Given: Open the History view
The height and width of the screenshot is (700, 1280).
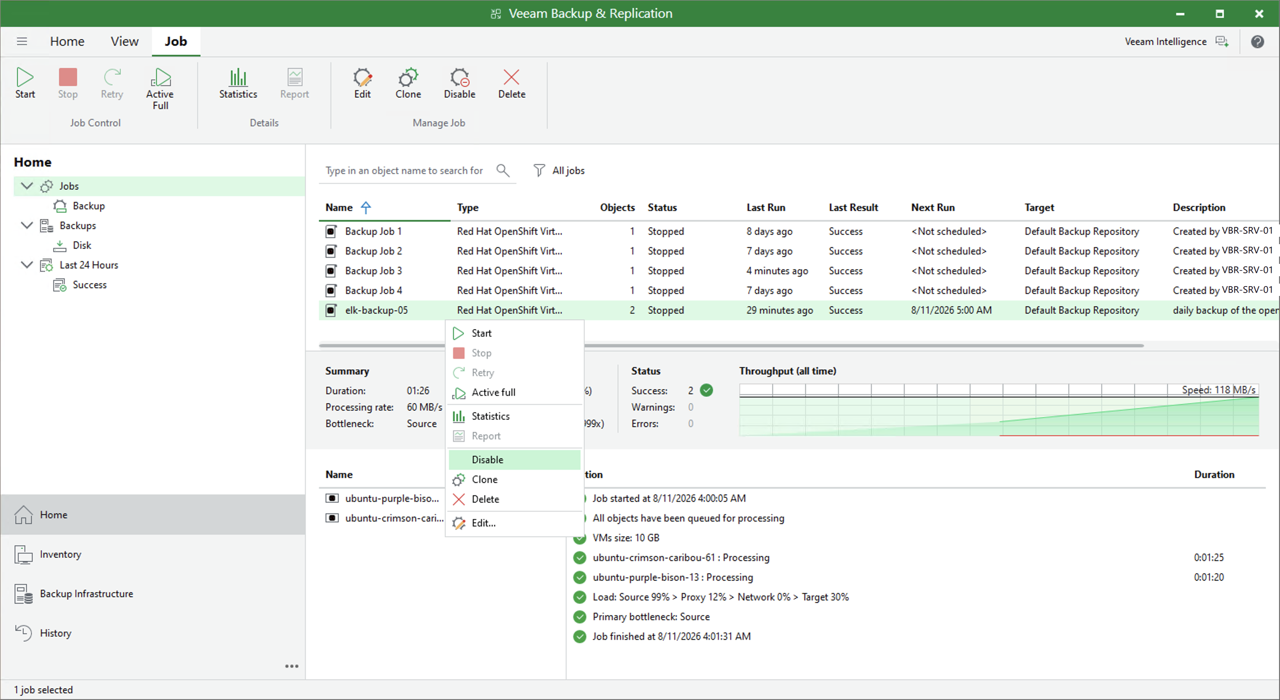Looking at the screenshot, I should coord(153,633).
